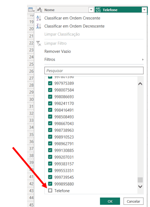Viewport: 150px width, 207px height.
Task: Uncheck the 998738963 checkbox
Action: 50,130
